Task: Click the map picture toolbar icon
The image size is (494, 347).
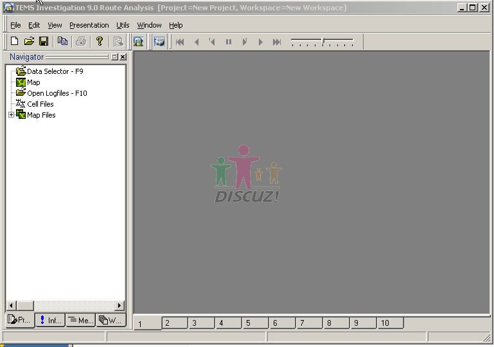Action: [x=159, y=42]
